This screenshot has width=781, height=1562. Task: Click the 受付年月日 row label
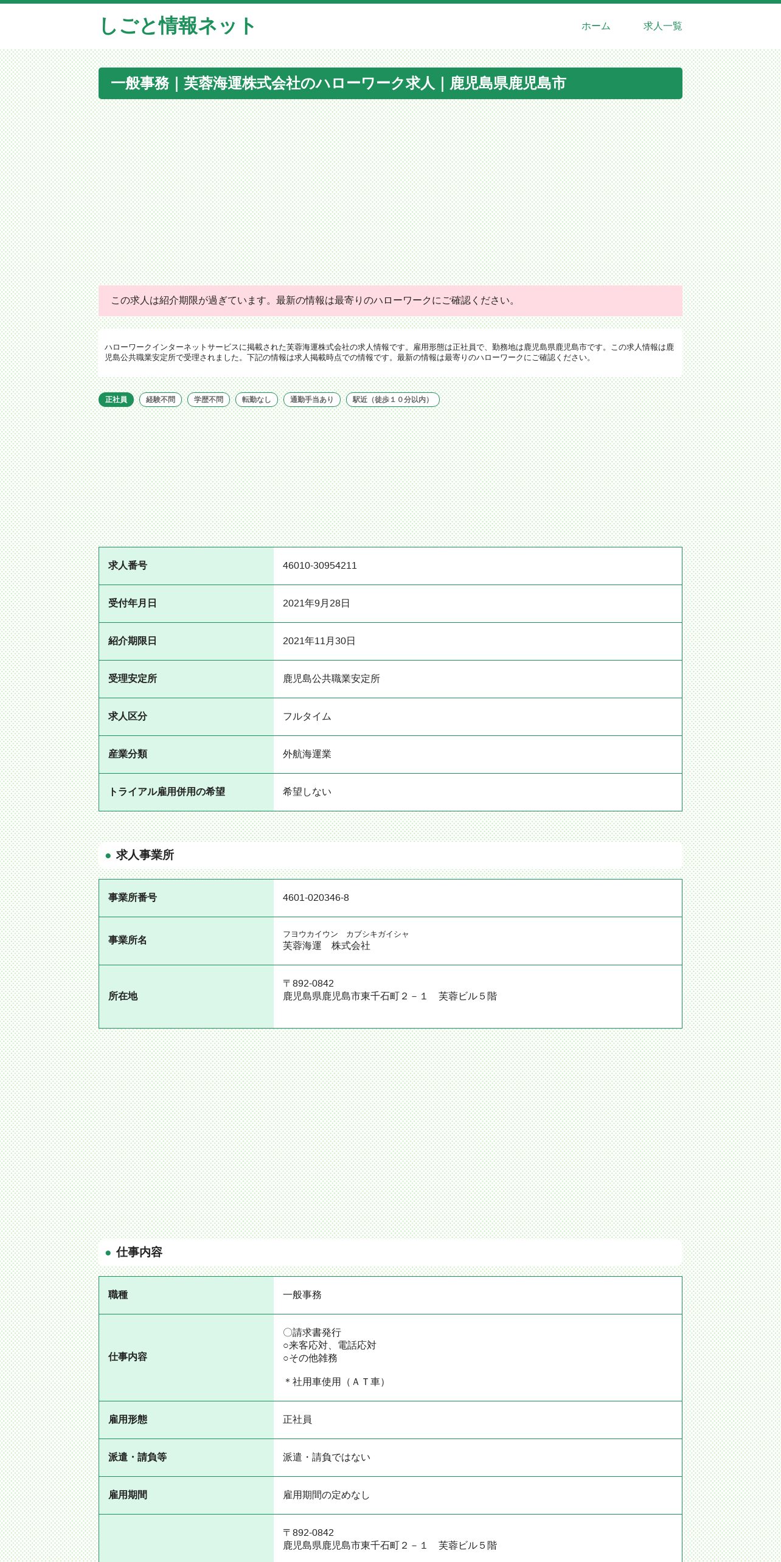click(133, 603)
